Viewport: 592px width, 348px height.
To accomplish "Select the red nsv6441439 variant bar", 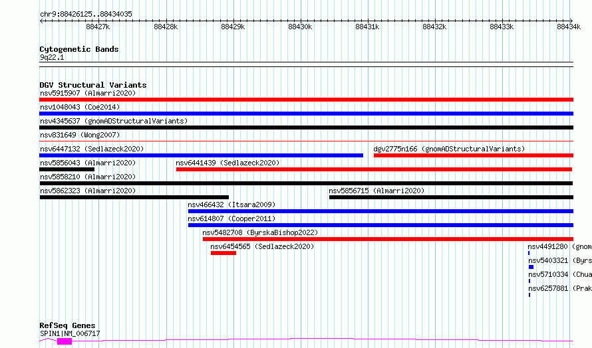I will click(374, 169).
